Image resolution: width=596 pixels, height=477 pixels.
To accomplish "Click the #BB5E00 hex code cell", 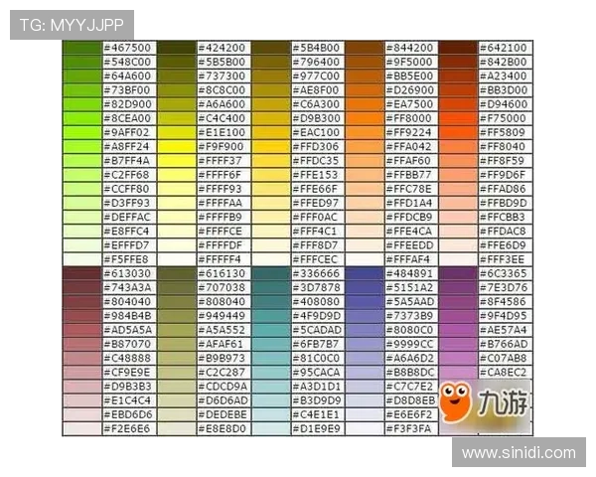I will (410, 76).
